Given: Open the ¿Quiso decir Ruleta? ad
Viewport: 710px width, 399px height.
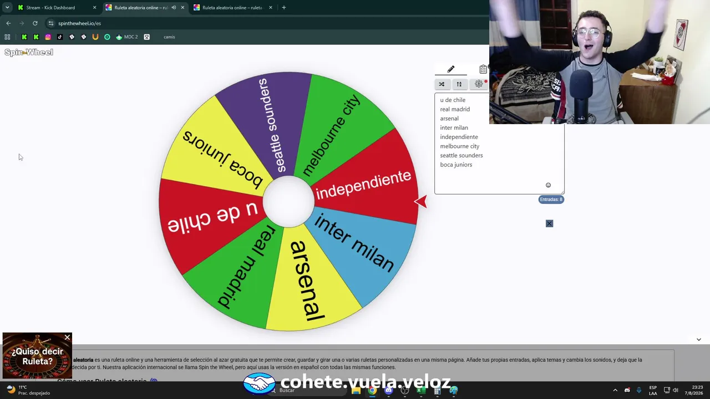Looking at the screenshot, I should [x=37, y=356].
